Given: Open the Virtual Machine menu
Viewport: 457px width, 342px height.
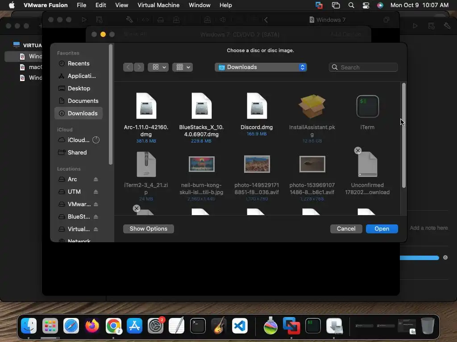Looking at the screenshot, I should 158,5.
